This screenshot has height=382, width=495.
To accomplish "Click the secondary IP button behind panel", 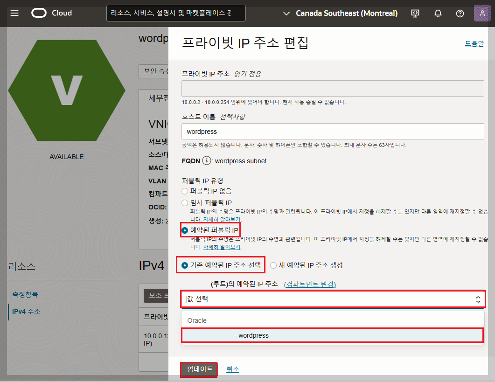I will [156, 296].
